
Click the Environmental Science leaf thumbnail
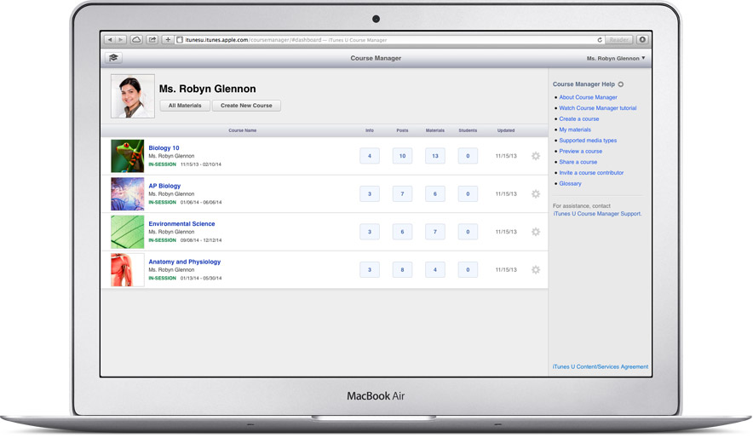(x=128, y=232)
